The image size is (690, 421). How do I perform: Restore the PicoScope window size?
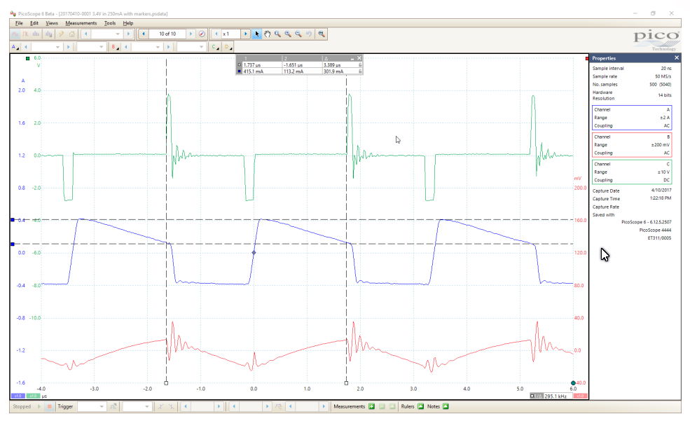click(653, 13)
